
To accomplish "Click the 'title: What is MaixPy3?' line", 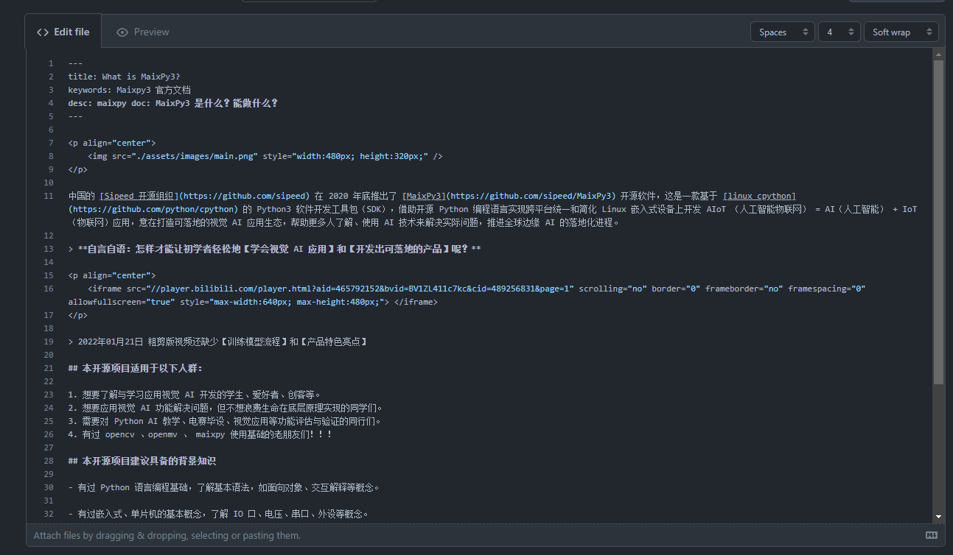I will pyautogui.click(x=124, y=77).
